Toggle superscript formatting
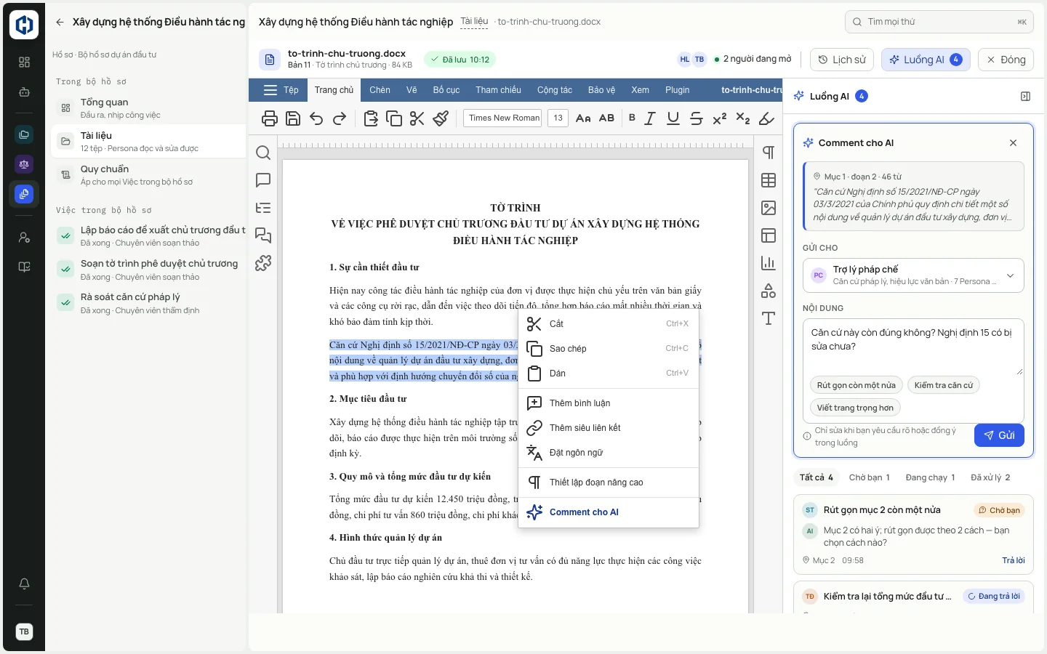Image resolution: width=1047 pixels, height=654 pixels. 720,118
